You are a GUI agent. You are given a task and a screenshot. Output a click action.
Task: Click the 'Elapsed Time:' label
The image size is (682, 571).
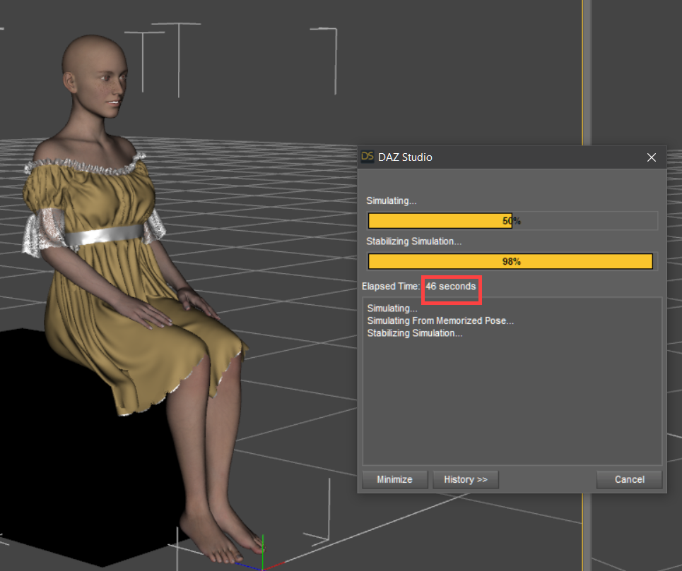[391, 287]
